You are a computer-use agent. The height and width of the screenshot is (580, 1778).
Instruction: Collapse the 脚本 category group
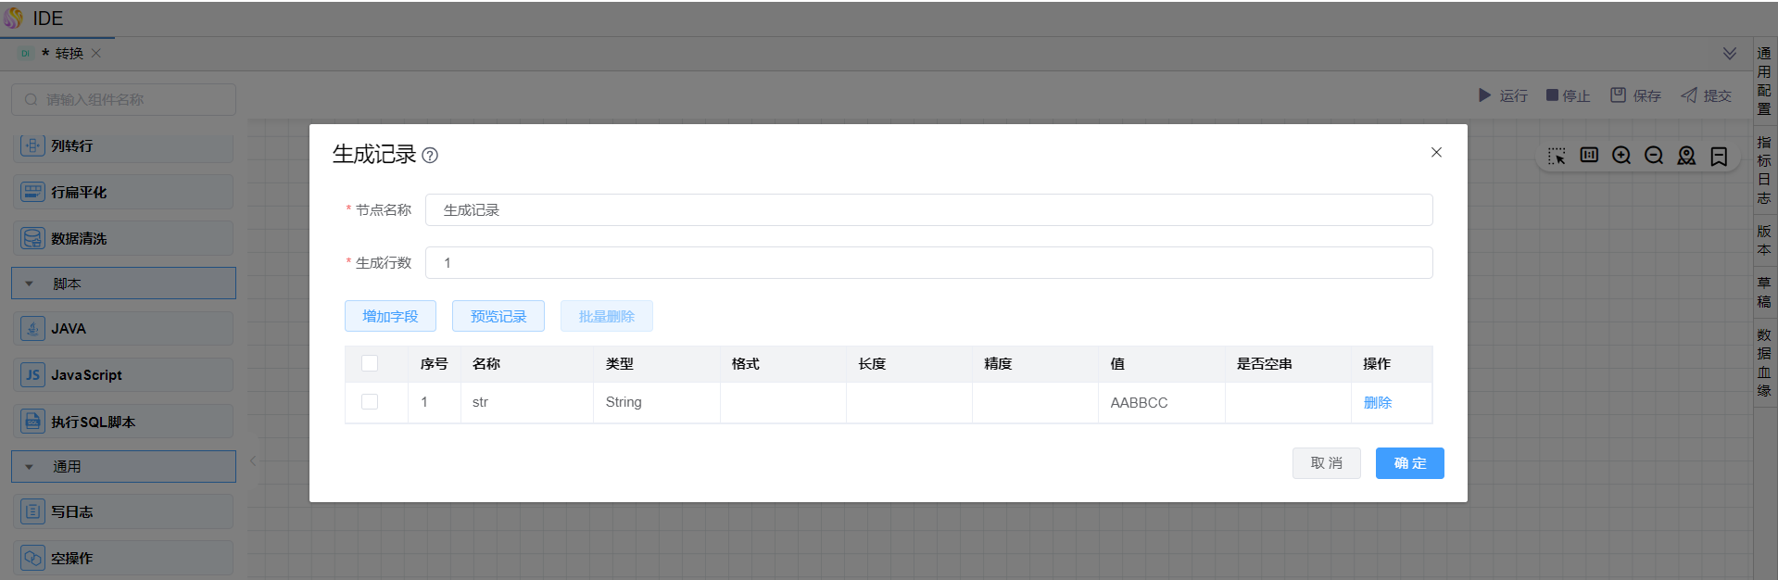coord(30,284)
